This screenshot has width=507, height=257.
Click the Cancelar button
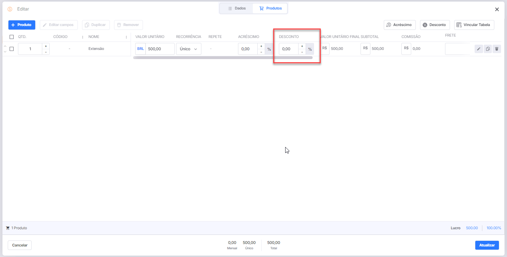(x=20, y=245)
